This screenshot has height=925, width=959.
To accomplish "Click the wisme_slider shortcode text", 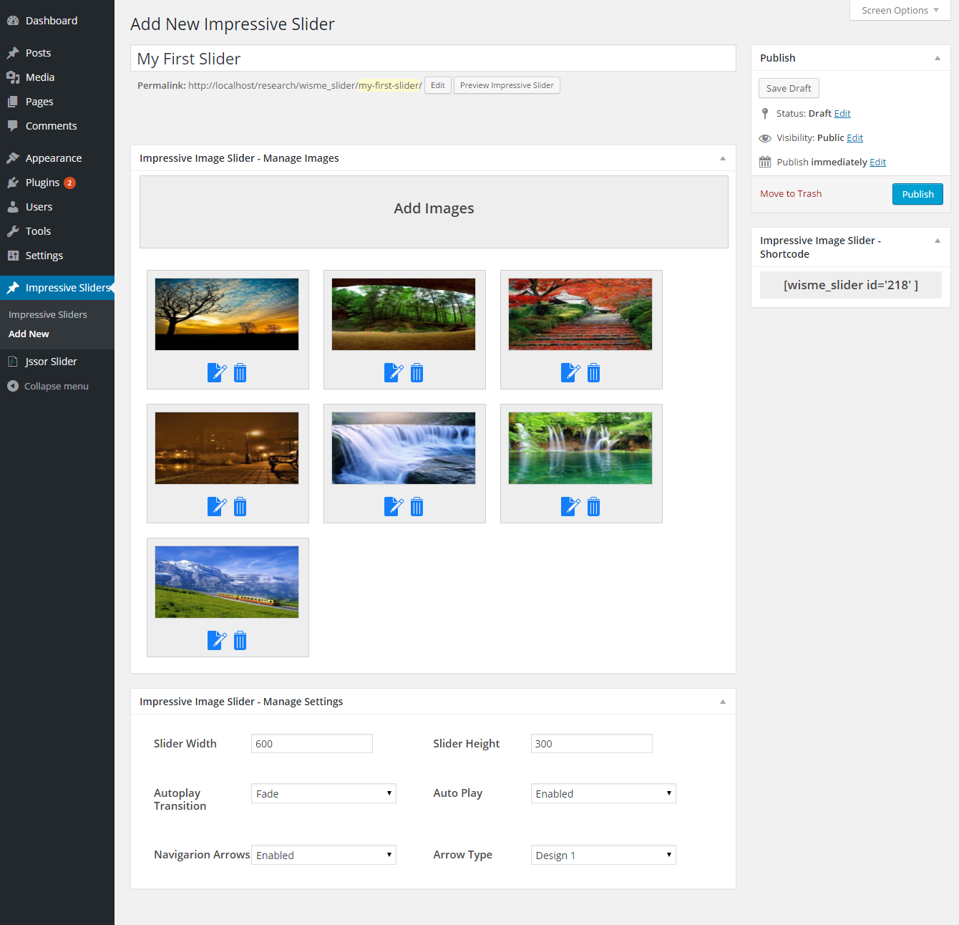I will tap(851, 285).
